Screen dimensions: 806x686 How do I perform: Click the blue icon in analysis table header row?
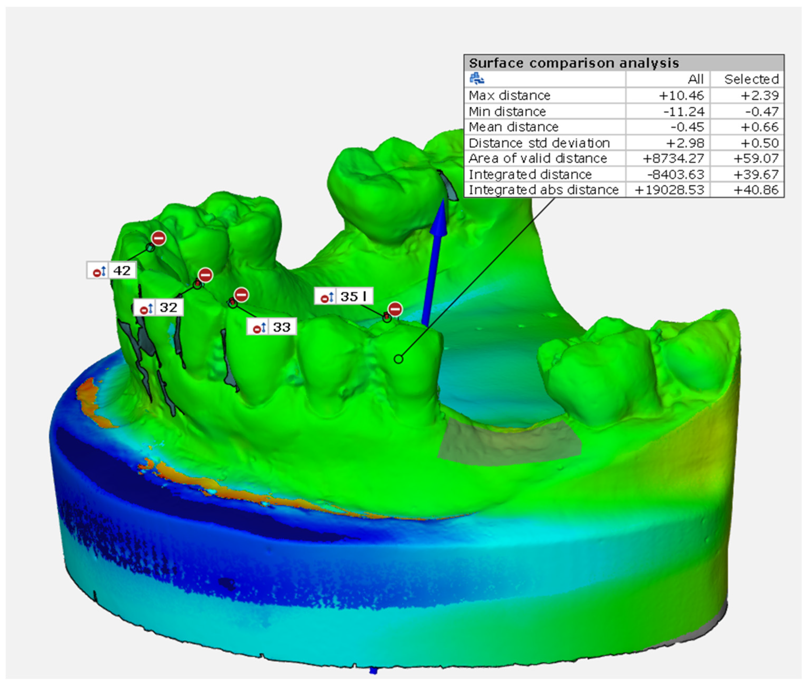point(477,79)
